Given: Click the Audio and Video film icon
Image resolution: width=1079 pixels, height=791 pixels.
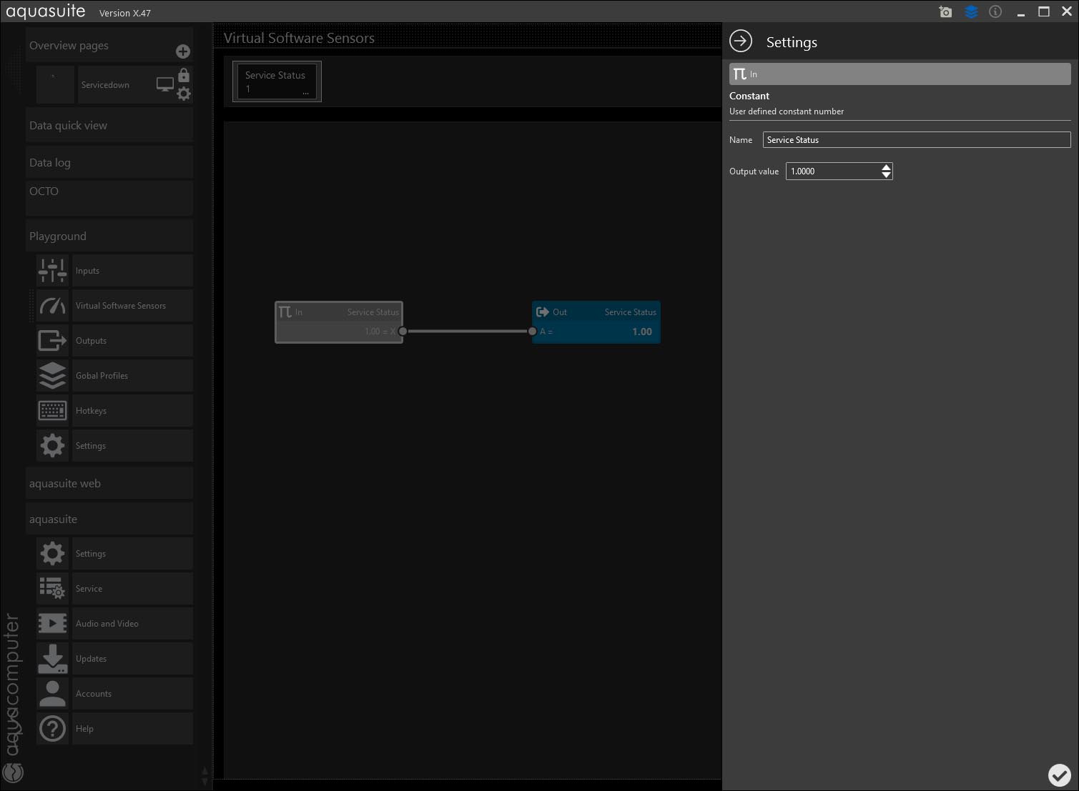Looking at the screenshot, I should tap(52, 624).
